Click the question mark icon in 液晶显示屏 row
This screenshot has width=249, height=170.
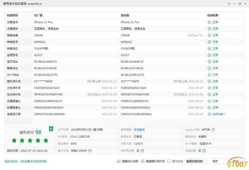tap(209, 114)
